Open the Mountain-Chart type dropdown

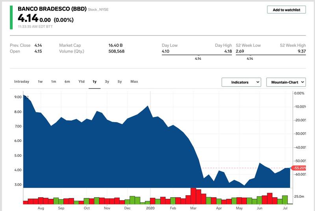click(286, 82)
